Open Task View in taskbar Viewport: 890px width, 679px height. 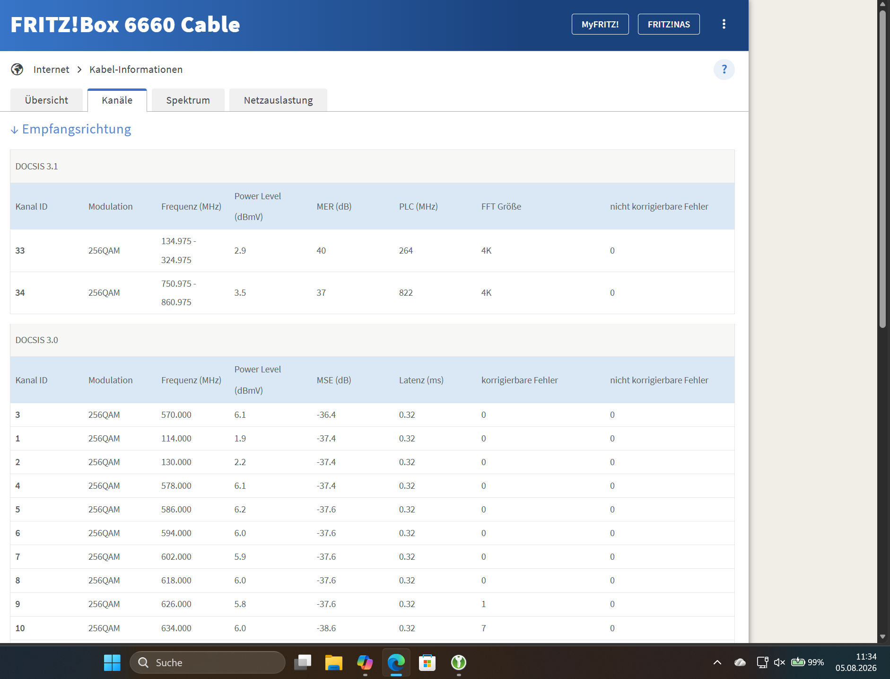click(x=303, y=662)
